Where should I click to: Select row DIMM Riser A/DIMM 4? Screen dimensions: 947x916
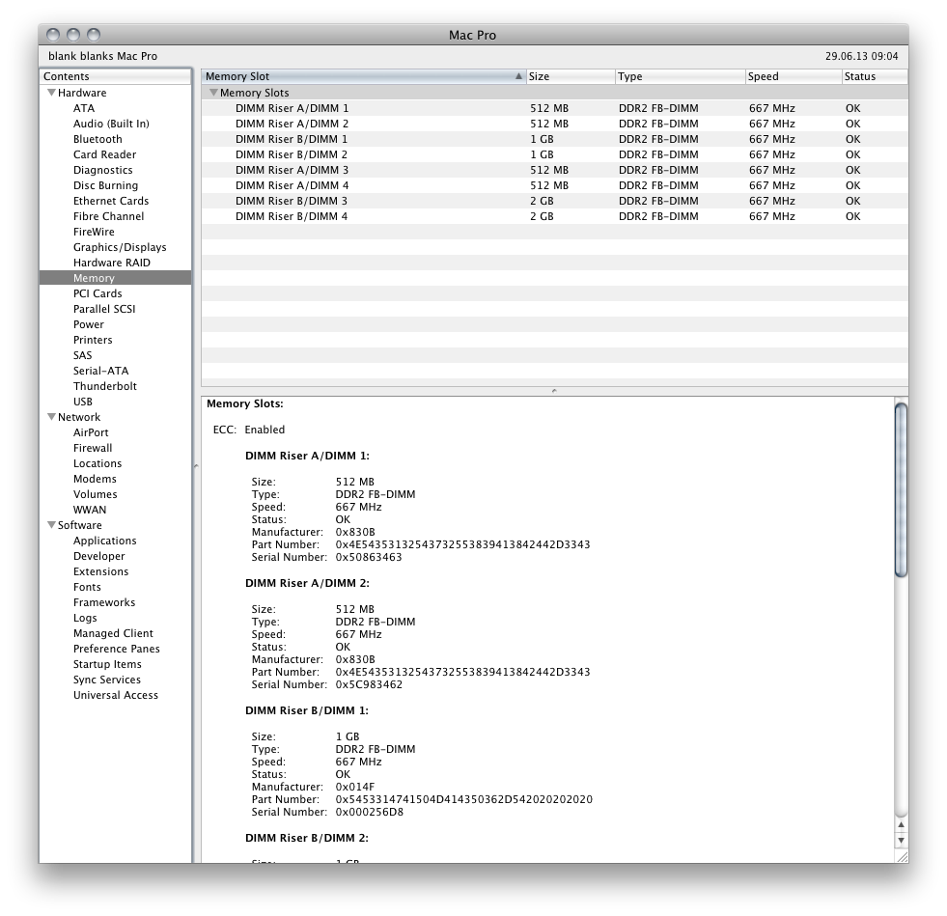554,185
